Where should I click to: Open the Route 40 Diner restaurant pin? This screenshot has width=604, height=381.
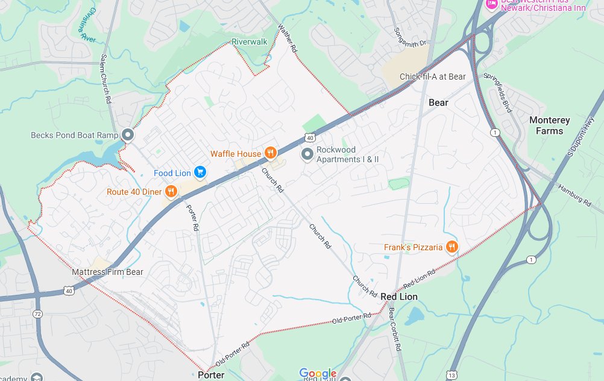[171, 190]
